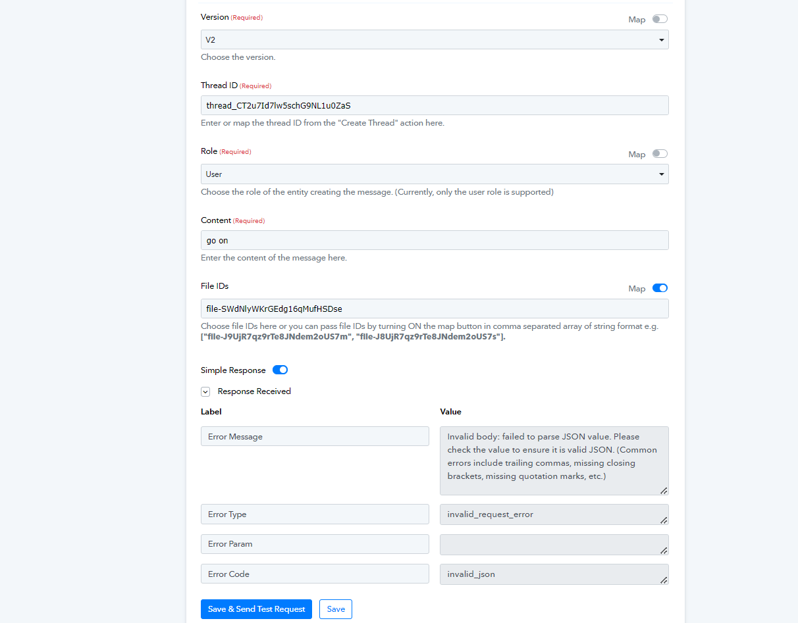The width and height of the screenshot is (798, 623).
Task: Click the resize handle of invalid_json value box
Action: [x=664, y=580]
